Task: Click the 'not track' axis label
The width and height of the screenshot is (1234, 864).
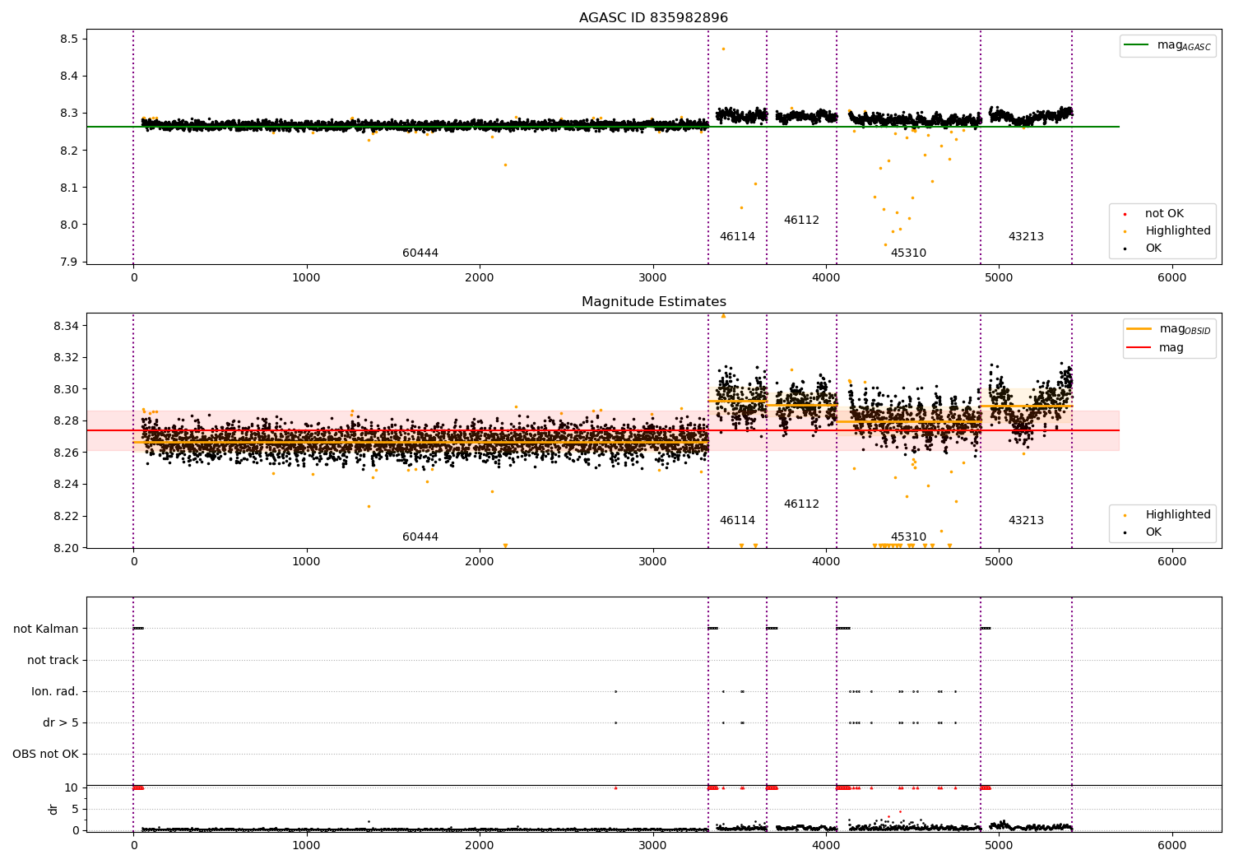Action: pyautogui.click(x=53, y=661)
